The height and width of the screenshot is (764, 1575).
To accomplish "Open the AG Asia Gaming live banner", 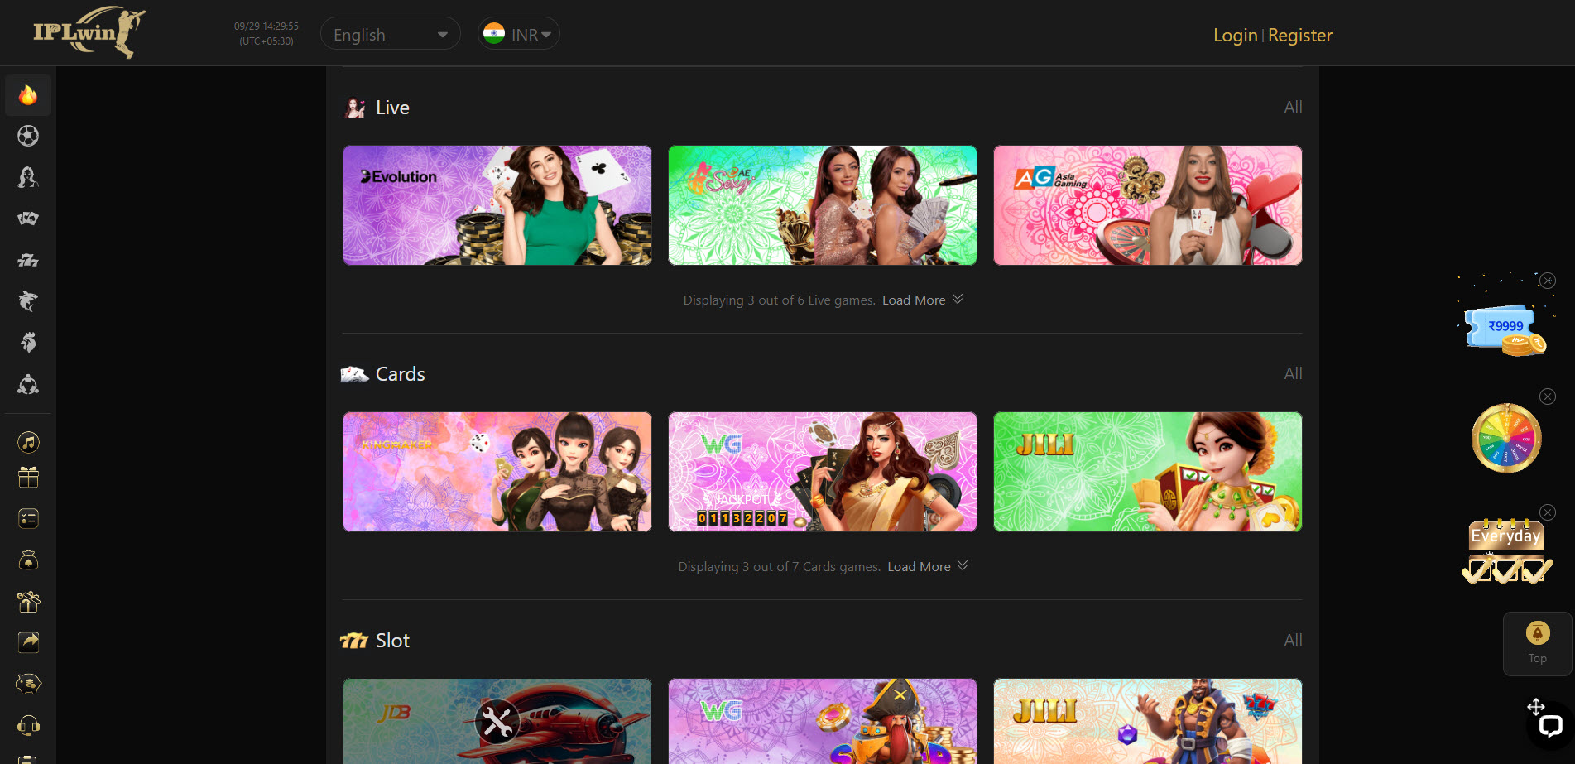I will click(1148, 205).
